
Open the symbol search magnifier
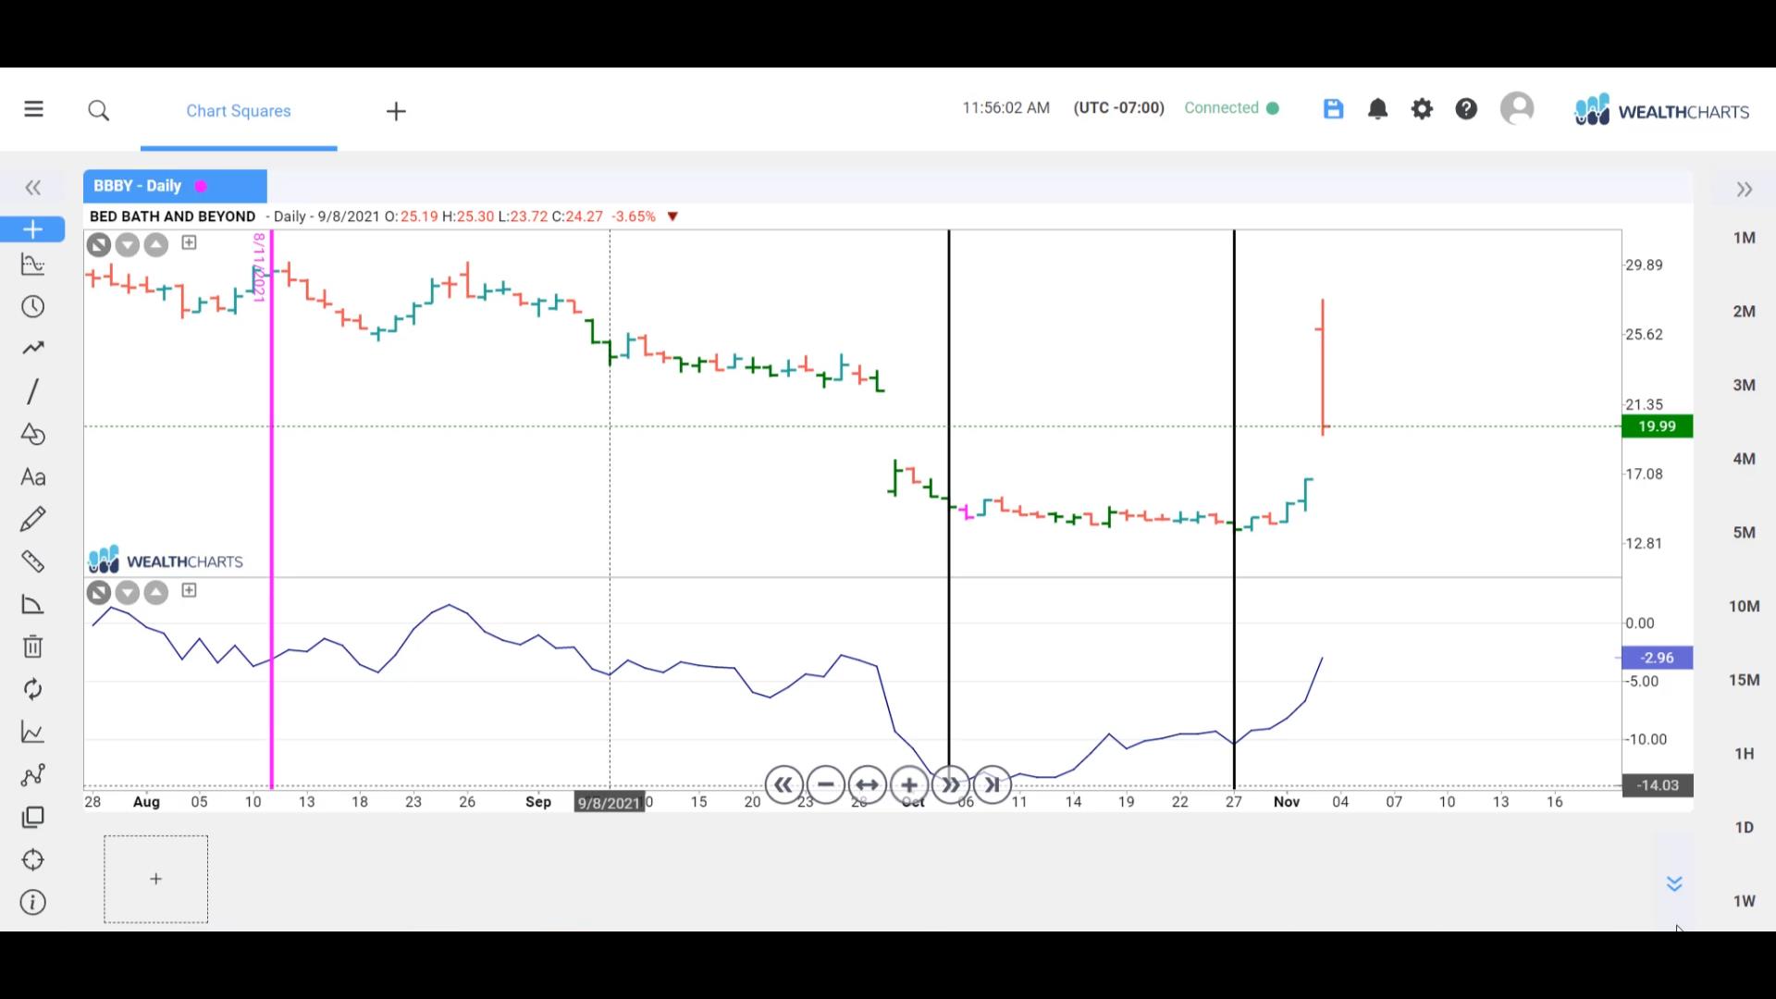point(99,111)
